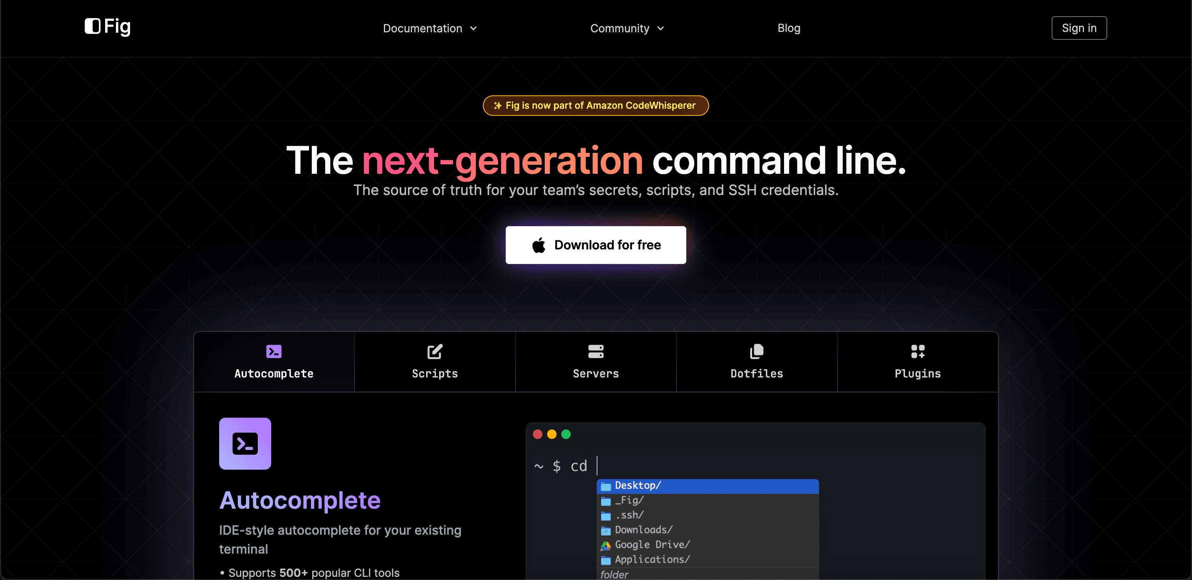Click the Sign in button

1079,28
